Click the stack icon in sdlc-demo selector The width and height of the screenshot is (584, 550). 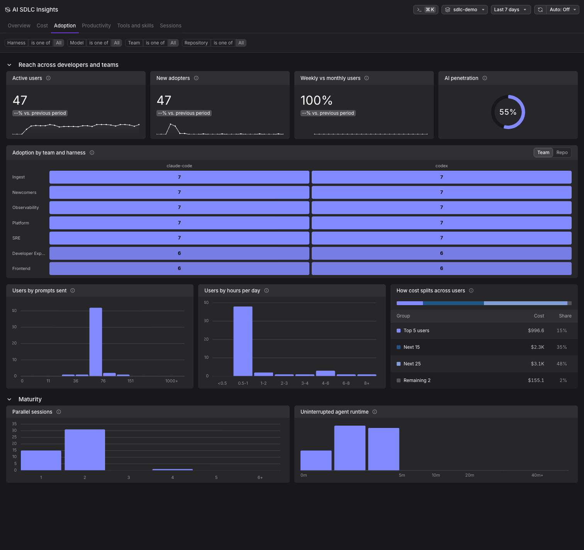[448, 10]
